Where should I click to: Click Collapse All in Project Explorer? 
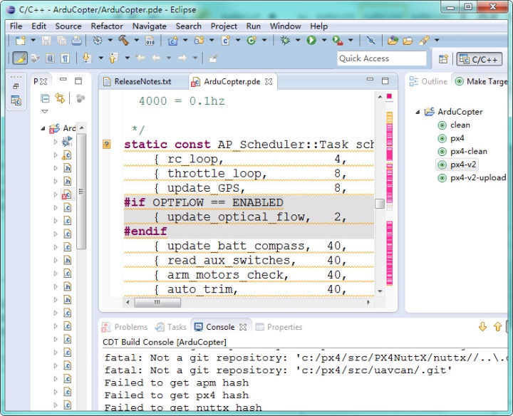pos(45,98)
